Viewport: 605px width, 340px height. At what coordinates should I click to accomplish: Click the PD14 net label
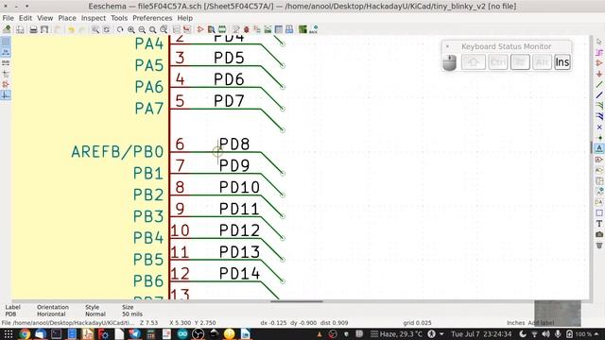click(x=239, y=273)
